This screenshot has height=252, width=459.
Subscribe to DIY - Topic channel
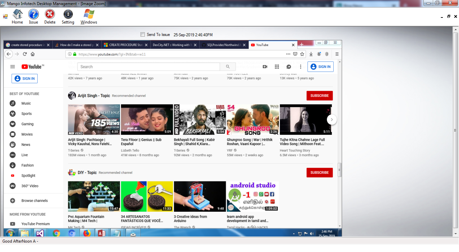click(320, 173)
